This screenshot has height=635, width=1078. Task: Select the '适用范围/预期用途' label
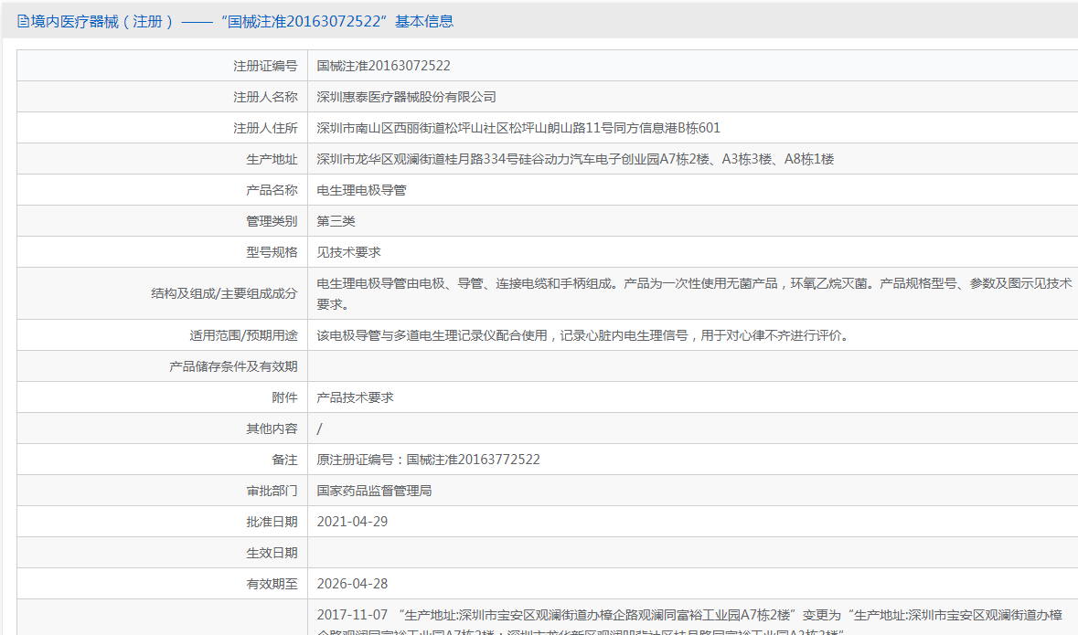click(243, 335)
